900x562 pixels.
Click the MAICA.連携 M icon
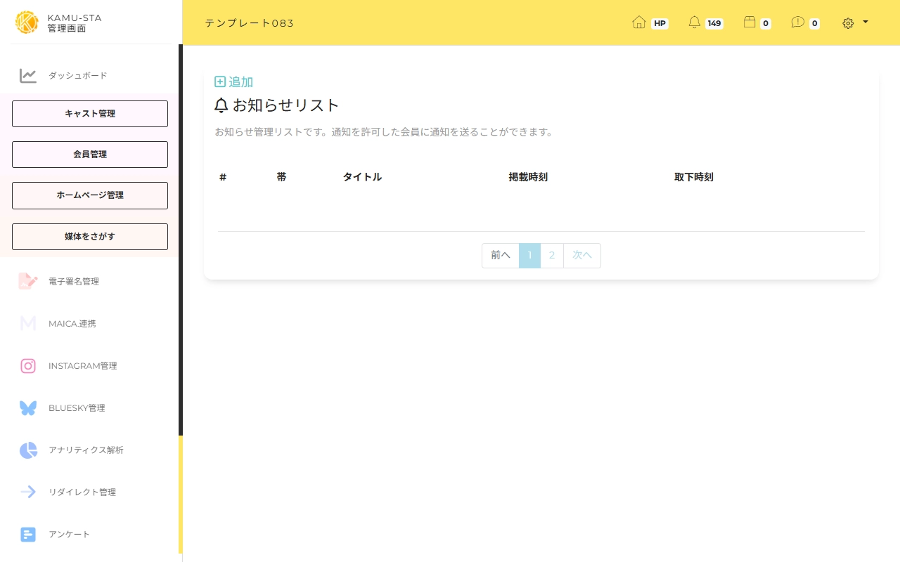[28, 323]
